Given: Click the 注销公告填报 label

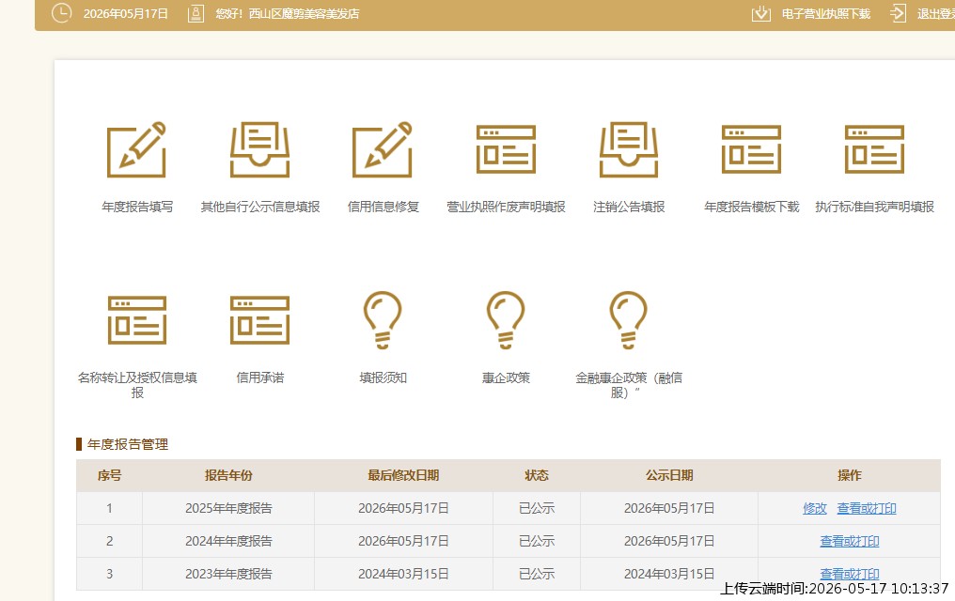Looking at the screenshot, I should click(629, 207).
